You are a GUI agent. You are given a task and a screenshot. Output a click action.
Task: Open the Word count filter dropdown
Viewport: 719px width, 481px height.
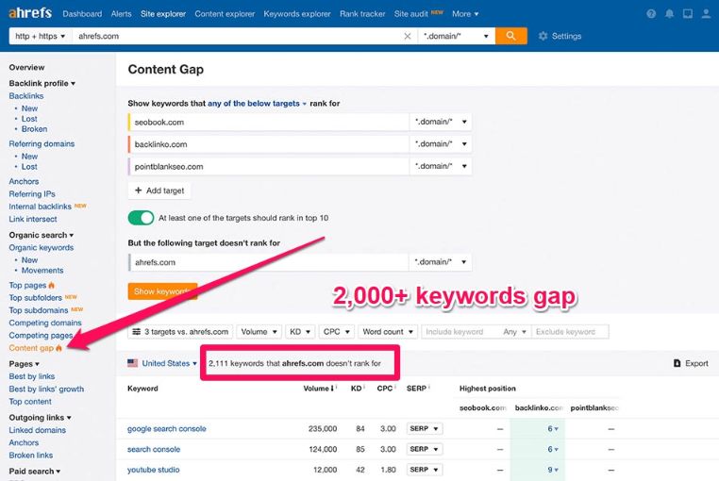388,332
